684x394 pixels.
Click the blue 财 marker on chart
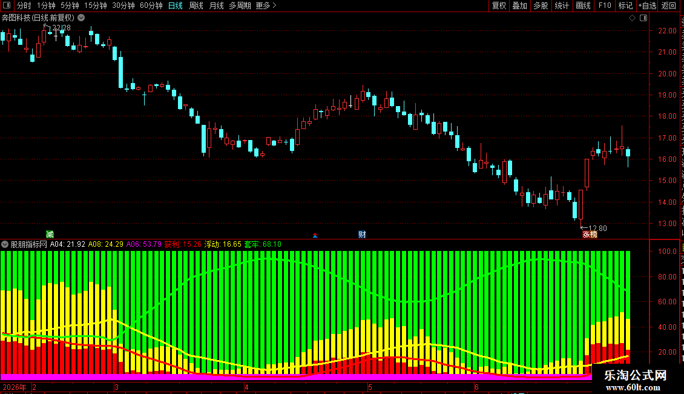[362, 235]
